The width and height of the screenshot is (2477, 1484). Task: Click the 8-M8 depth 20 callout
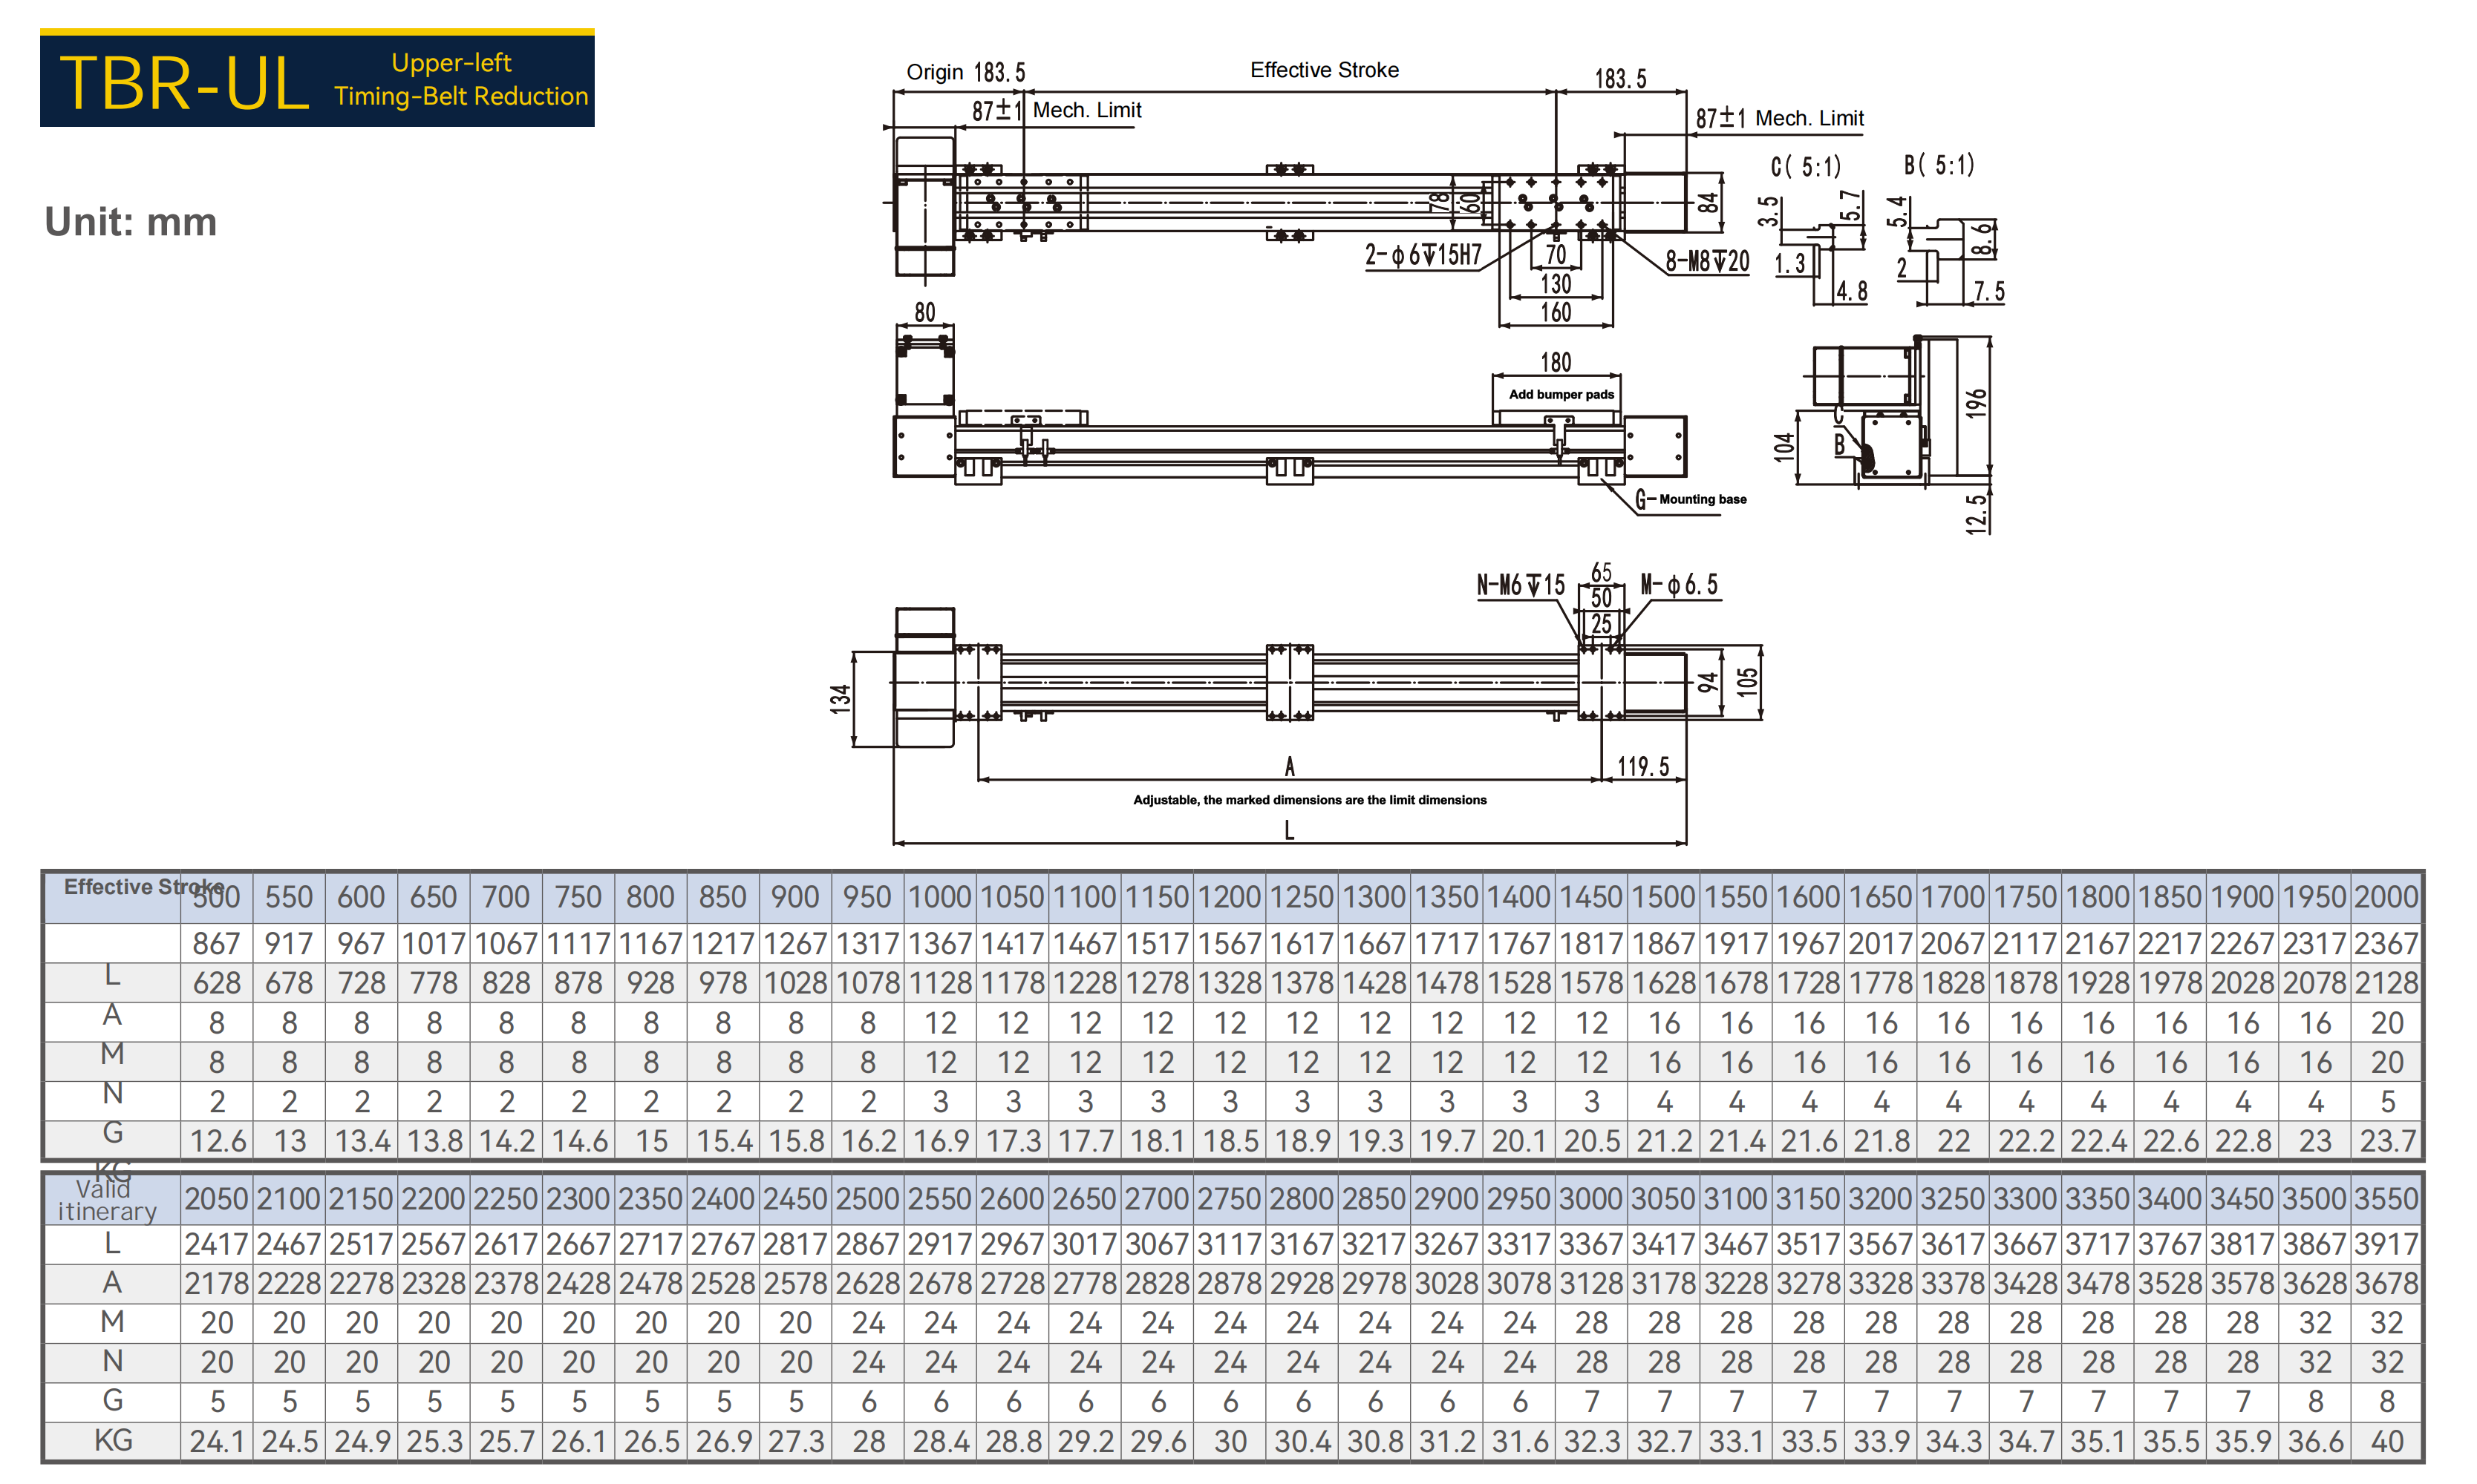click(x=1708, y=262)
